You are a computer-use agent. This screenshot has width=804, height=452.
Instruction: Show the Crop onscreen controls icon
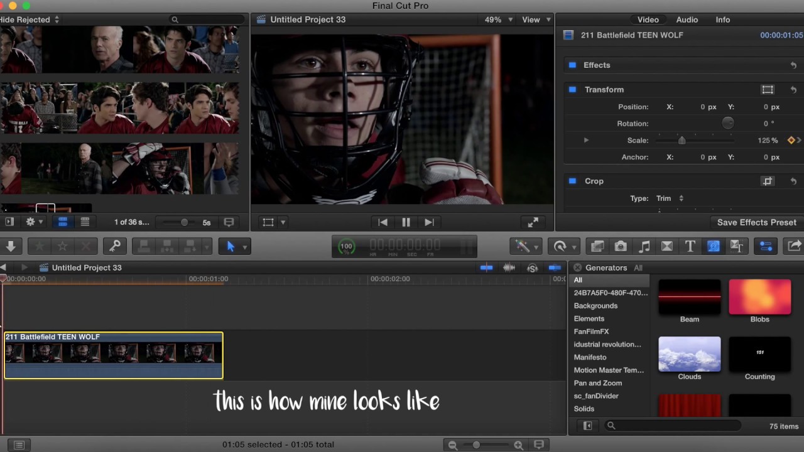click(x=768, y=181)
